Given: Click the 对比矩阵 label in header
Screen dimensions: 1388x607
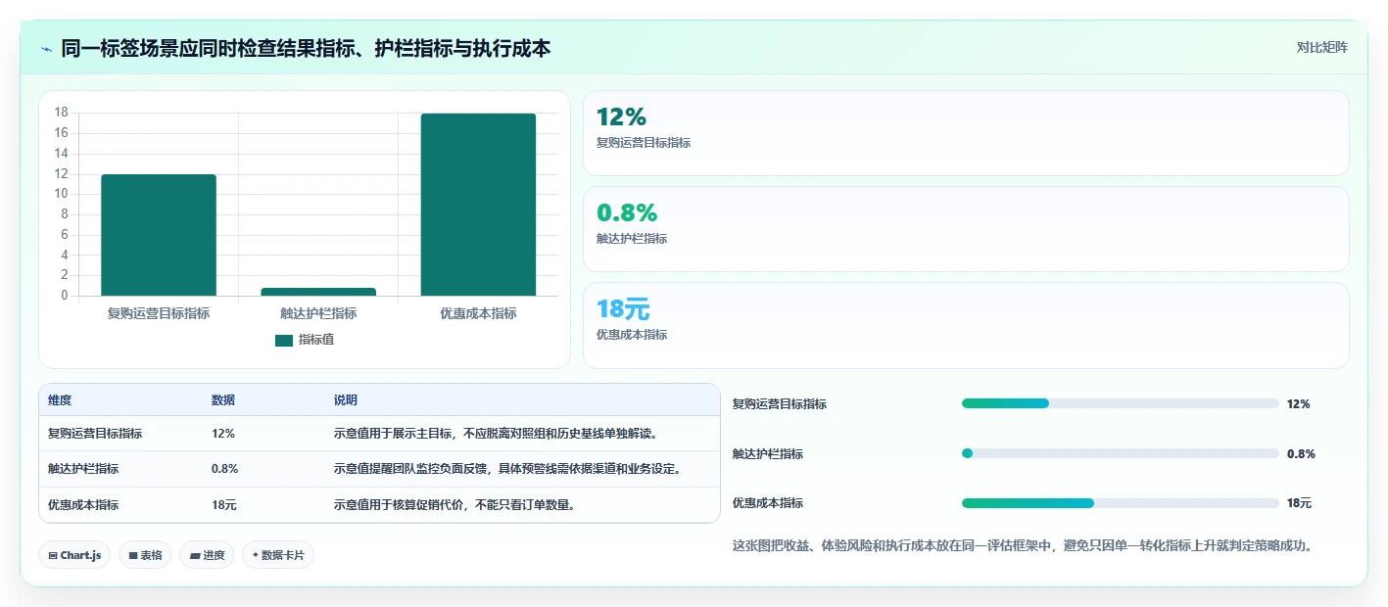Looking at the screenshot, I should pos(1321,47).
